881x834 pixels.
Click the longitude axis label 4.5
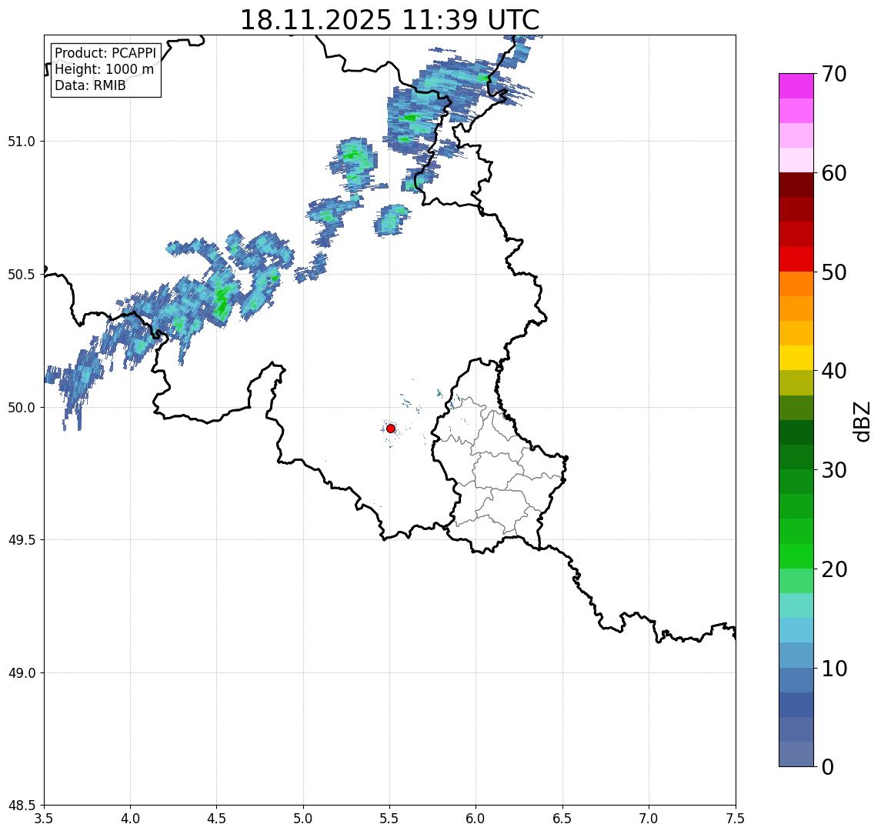217,819
